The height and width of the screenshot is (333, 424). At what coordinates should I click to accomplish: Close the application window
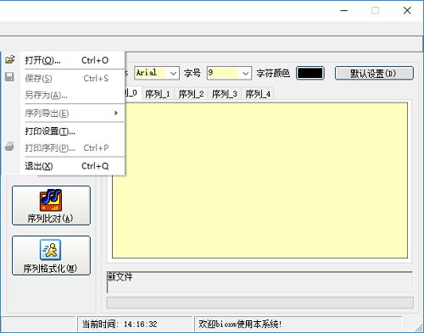tap(407, 11)
